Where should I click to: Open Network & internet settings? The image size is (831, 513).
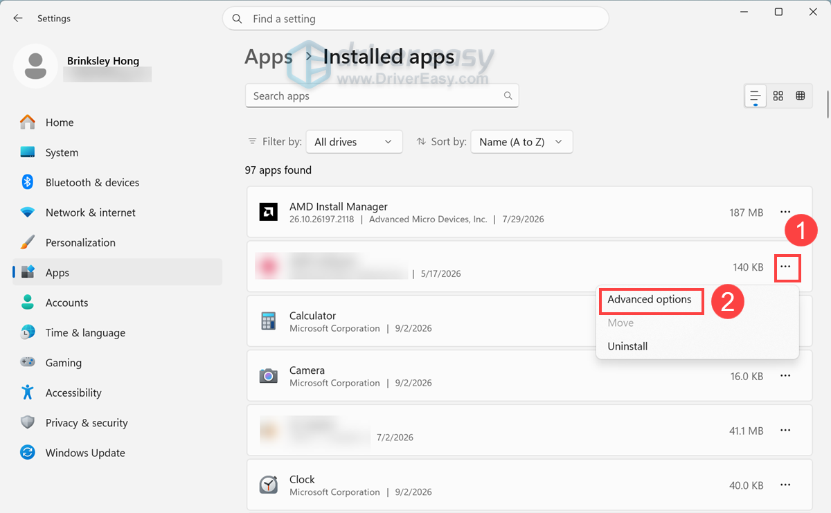pos(117,213)
